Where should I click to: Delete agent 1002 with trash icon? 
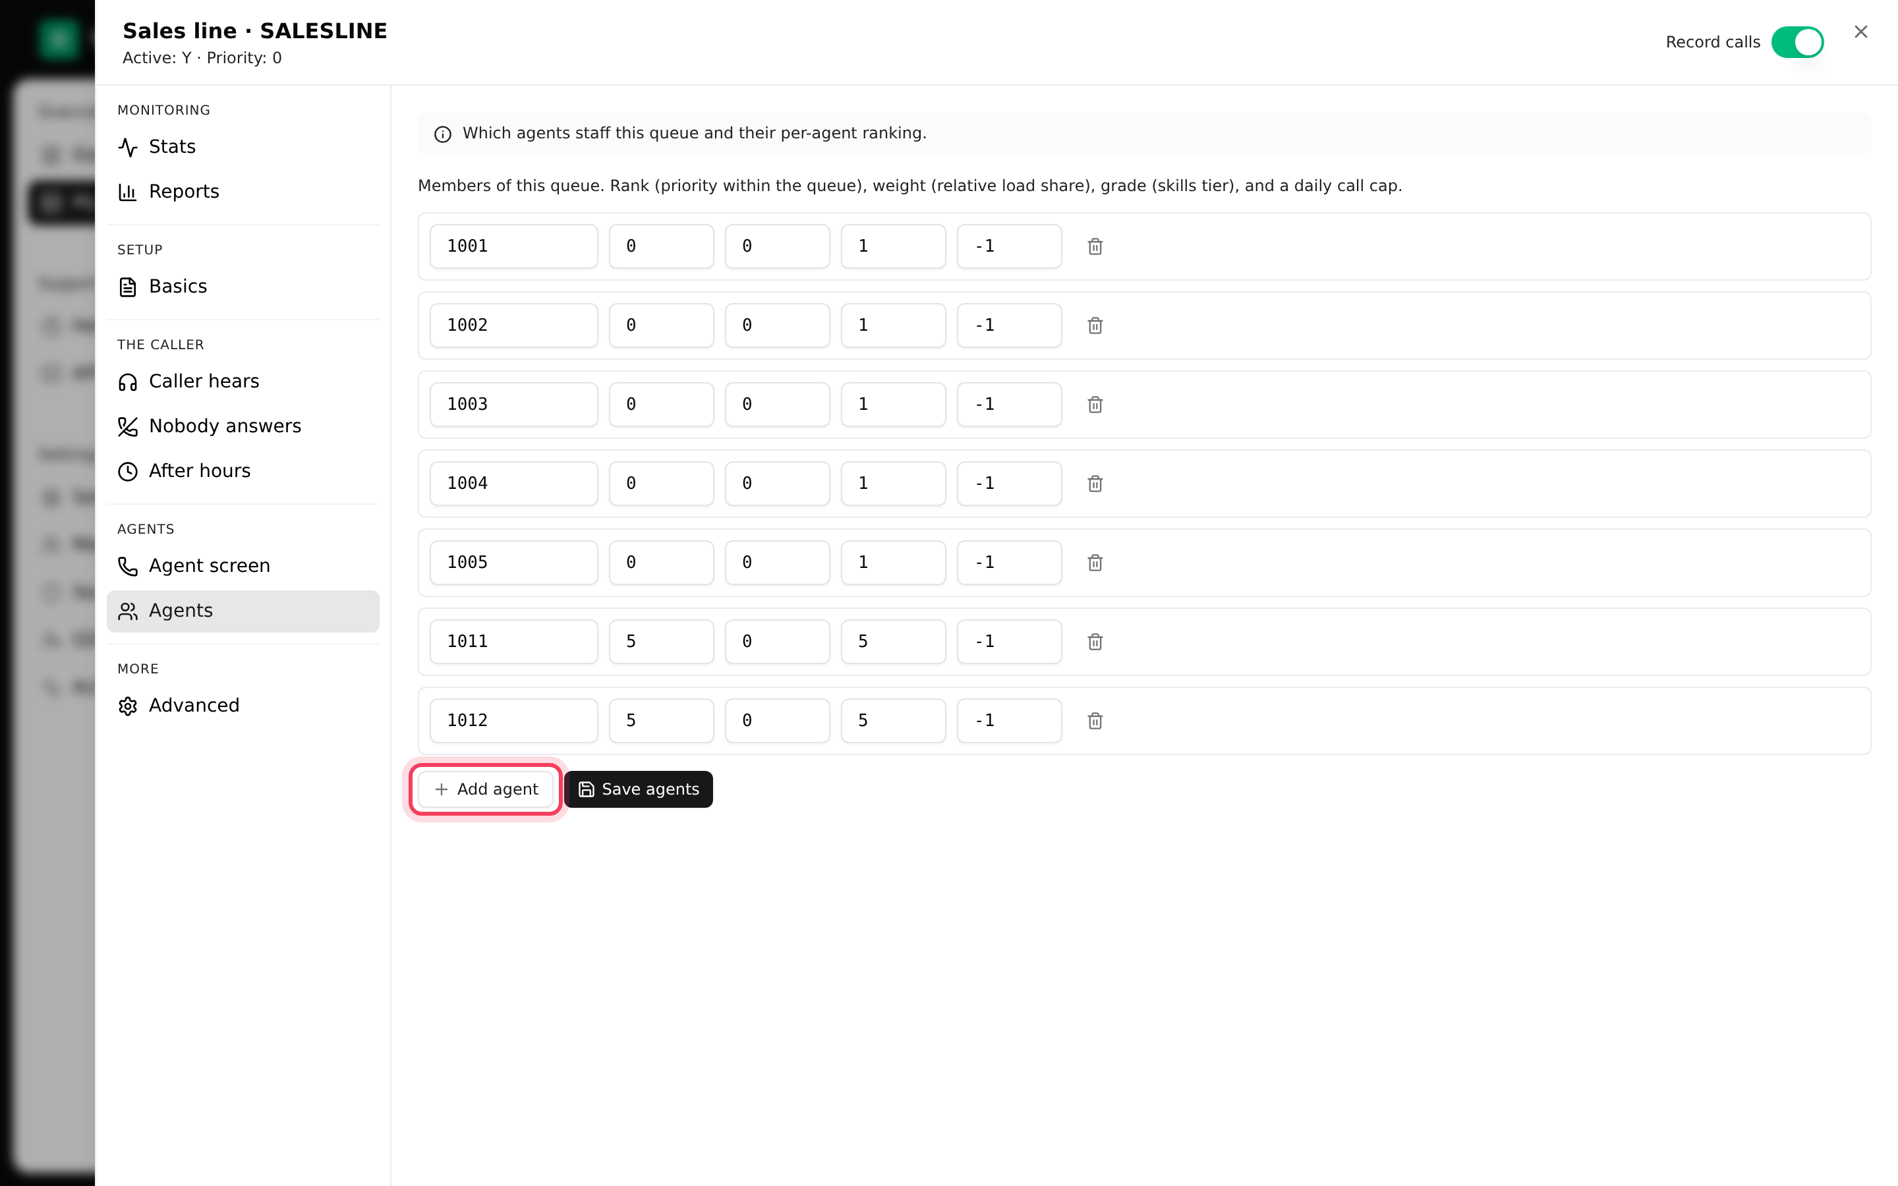click(x=1095, y=325)
